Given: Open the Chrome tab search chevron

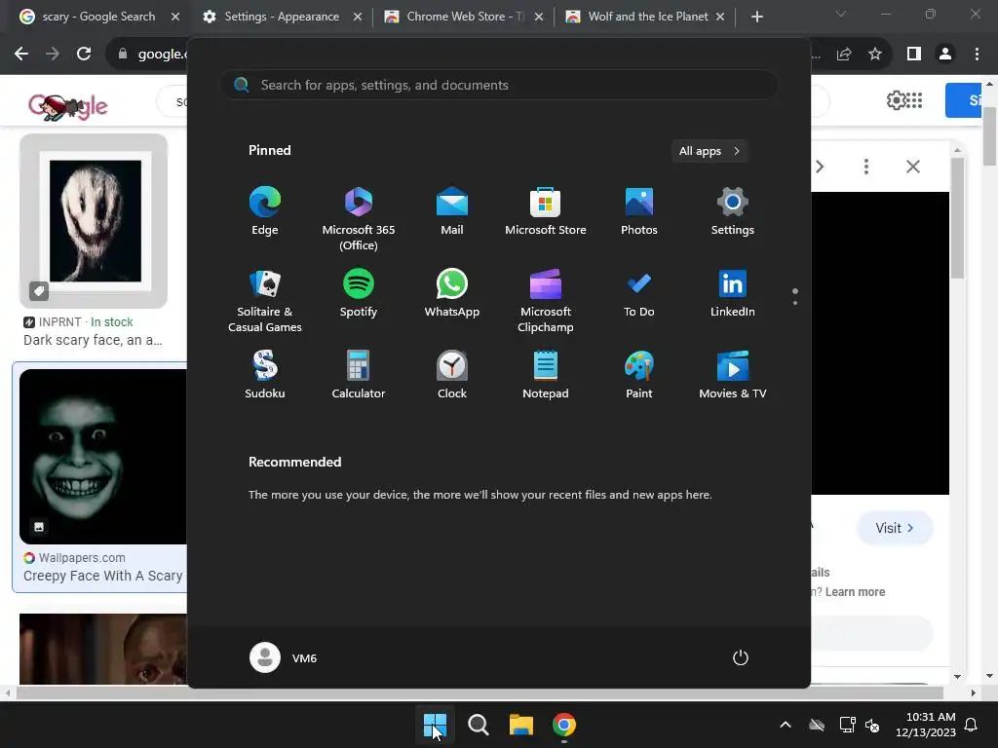Looking at the screenshot, I should 841,14.
